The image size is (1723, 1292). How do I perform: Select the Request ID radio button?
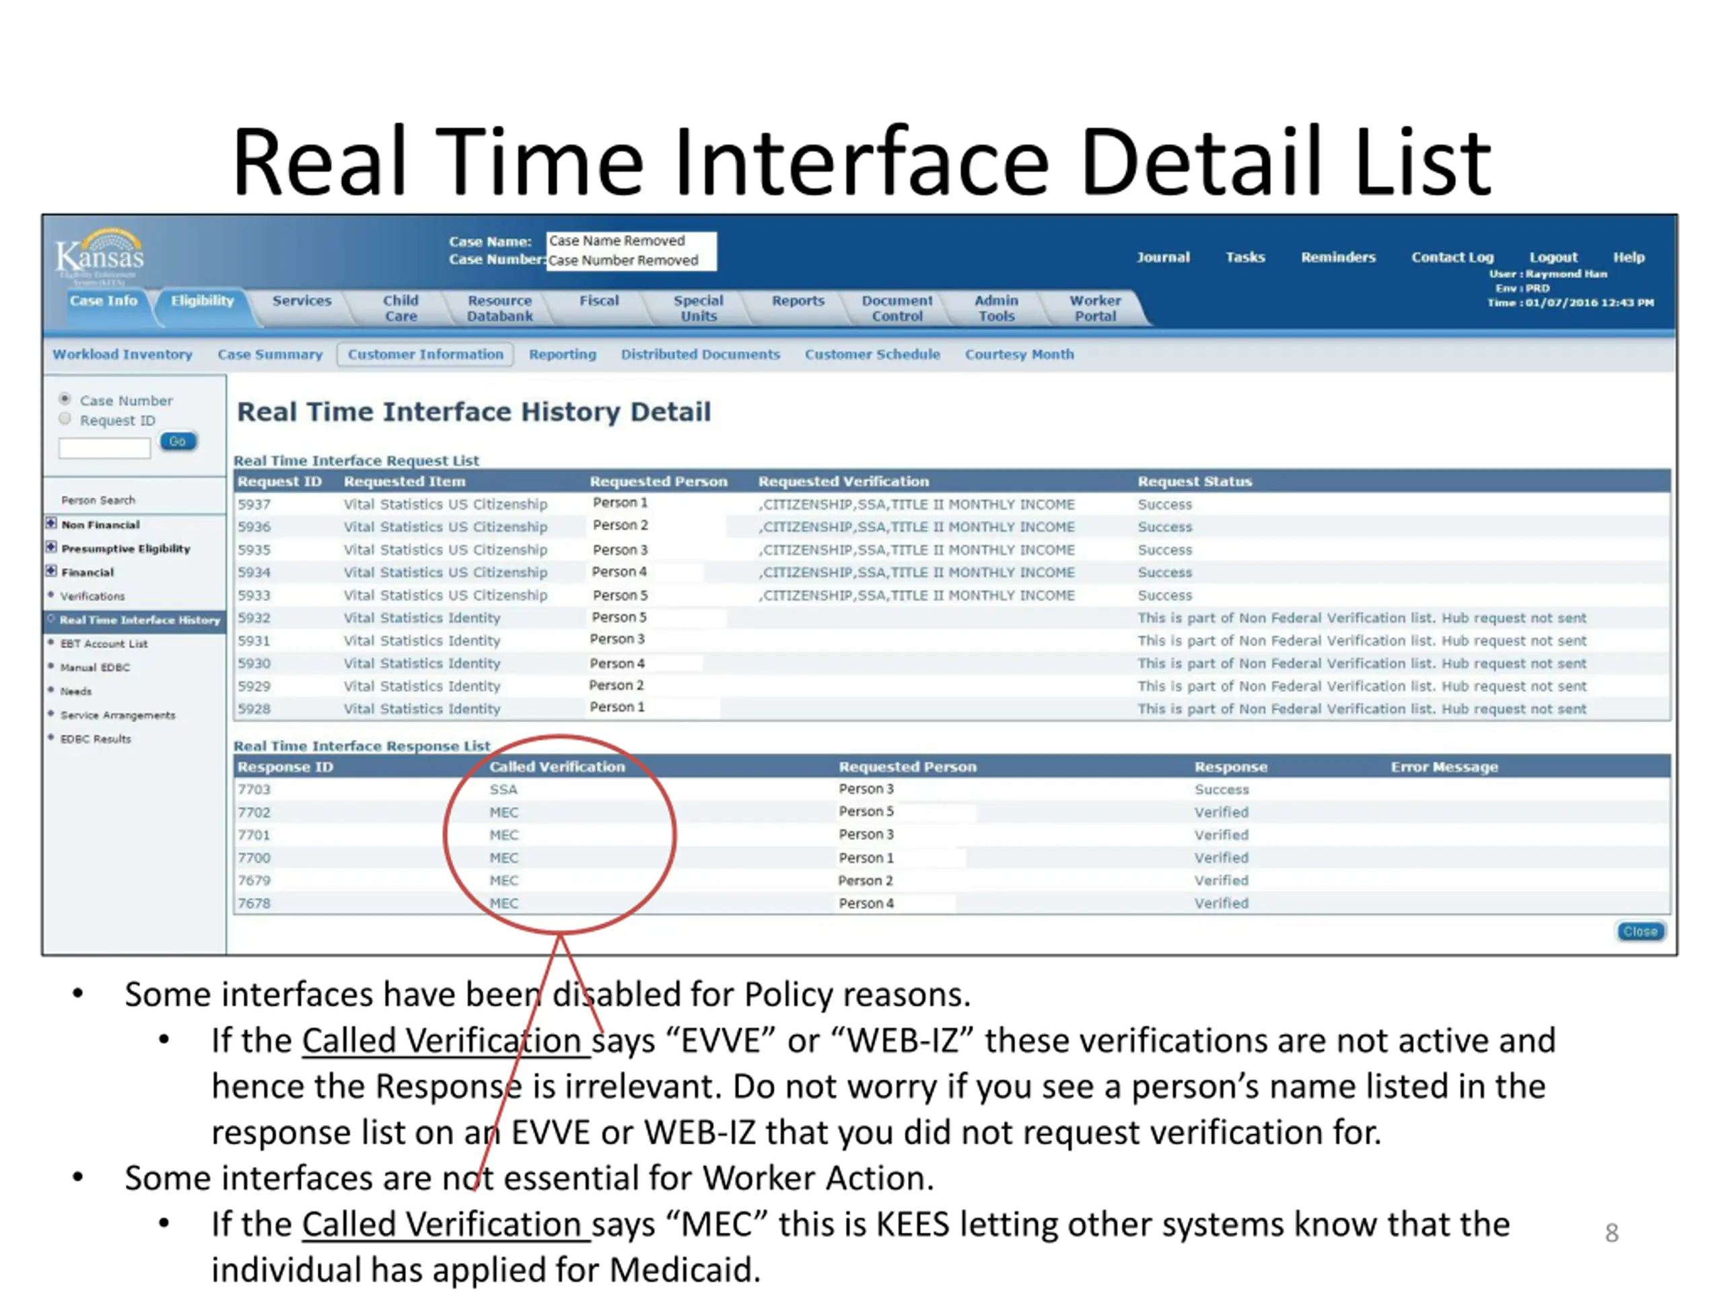[65, 419]
